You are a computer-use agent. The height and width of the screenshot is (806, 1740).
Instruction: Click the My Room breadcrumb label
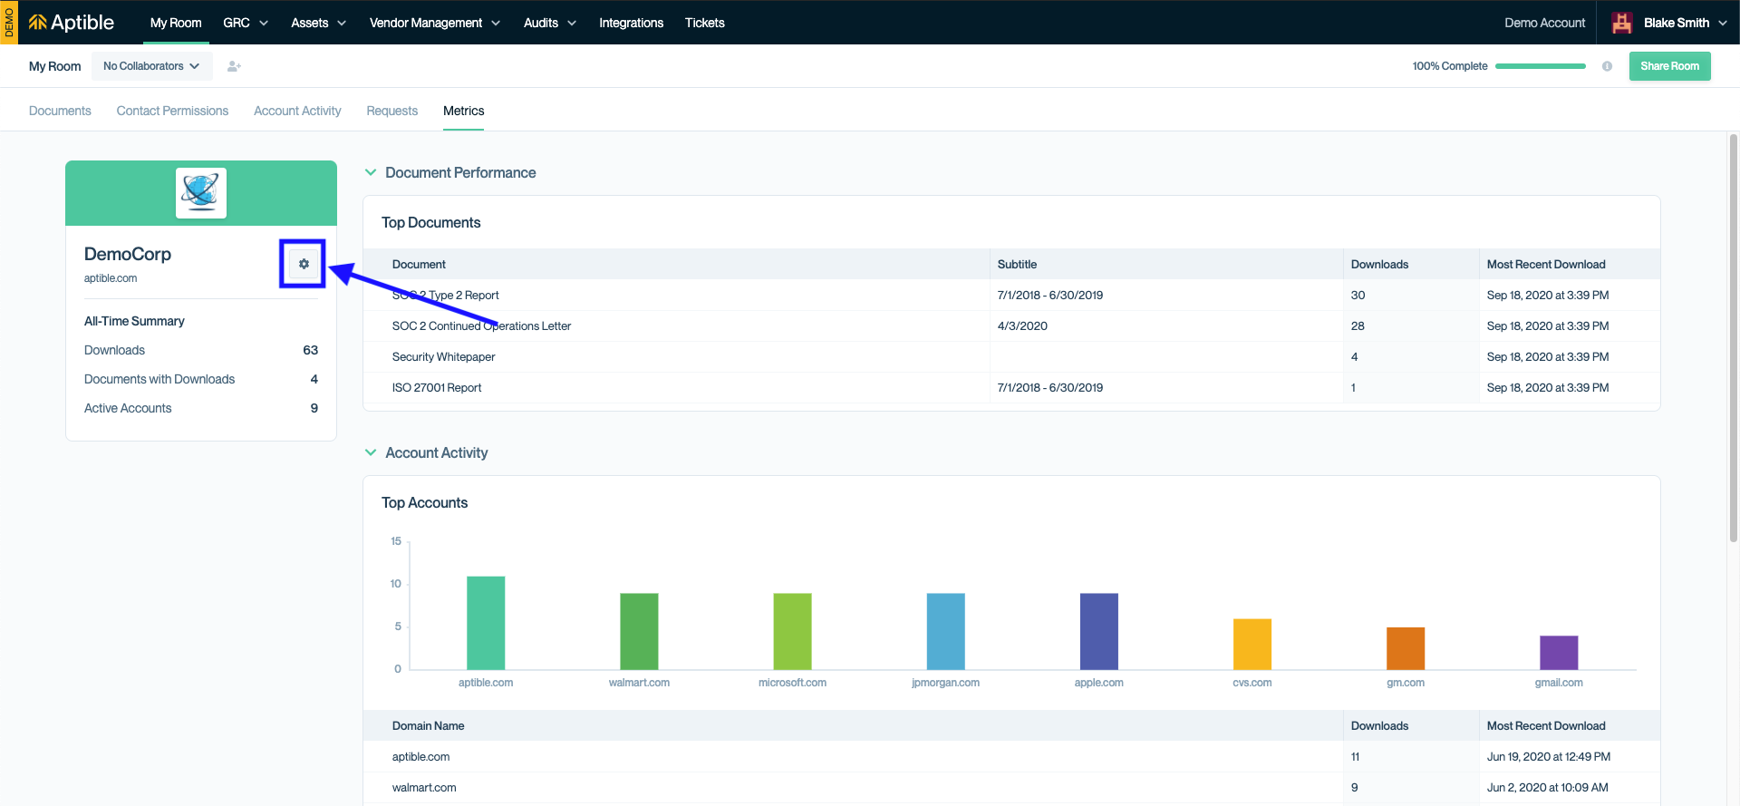[54, 66]
